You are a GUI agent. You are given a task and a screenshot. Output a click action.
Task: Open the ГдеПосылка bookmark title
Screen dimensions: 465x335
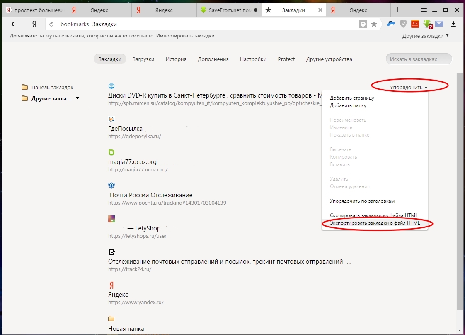[x=125, y=129]
